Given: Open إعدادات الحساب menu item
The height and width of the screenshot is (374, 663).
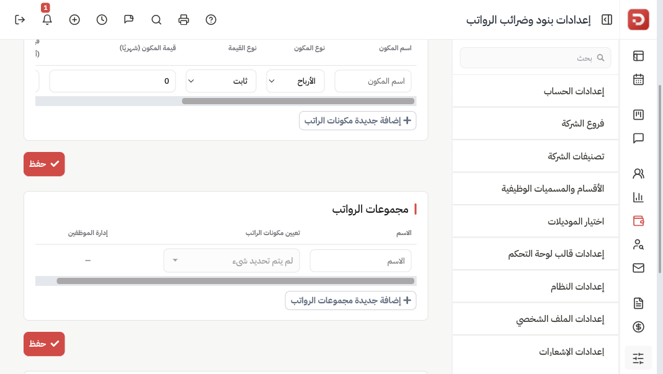Looking at the screenshot, I should [x=535, y=91].
